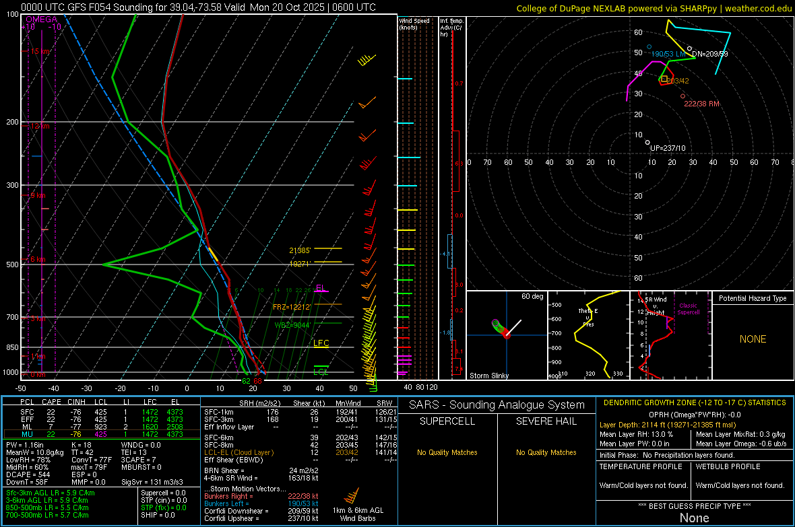This screenshot has width=795, height=527.
Task: Click the BEST GUESS PRECIP TYPE heading
Action: 695,505
